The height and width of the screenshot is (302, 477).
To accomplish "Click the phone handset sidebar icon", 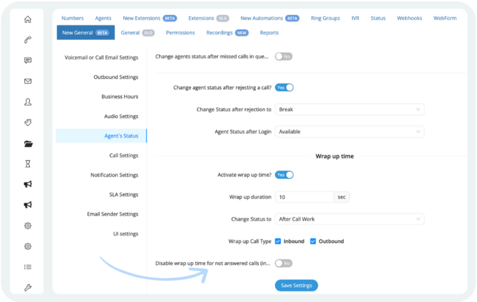I will (x=28, y=40).
